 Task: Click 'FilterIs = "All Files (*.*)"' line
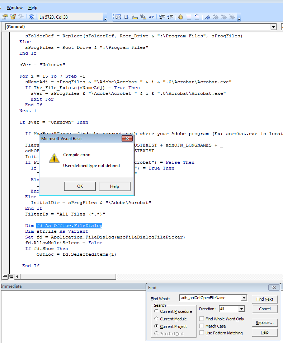(x=65, y=214)
